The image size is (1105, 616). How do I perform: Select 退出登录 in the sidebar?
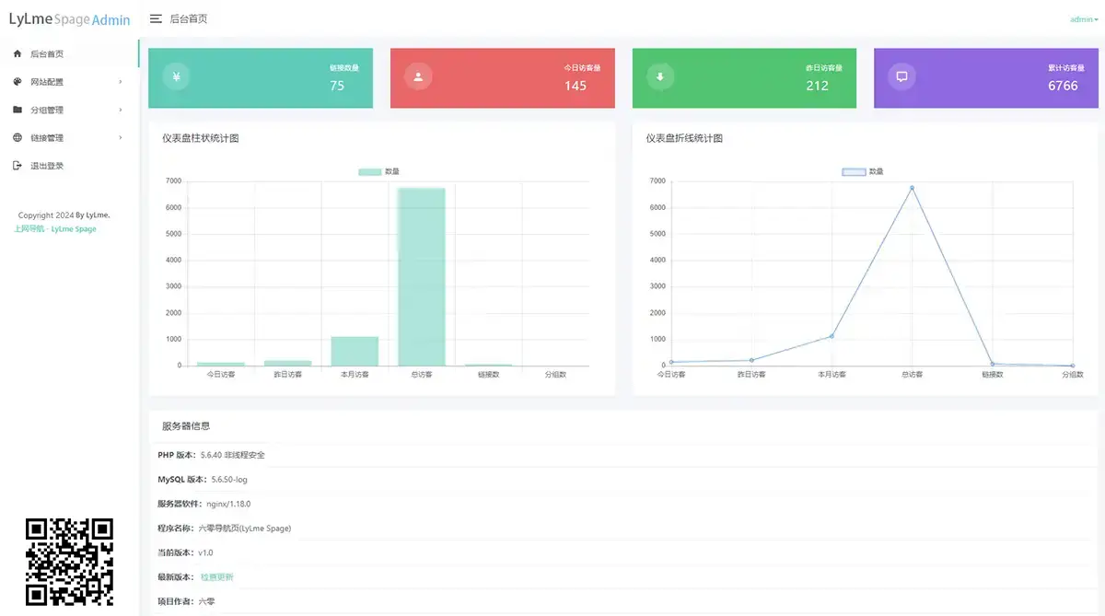click(47, 166)
